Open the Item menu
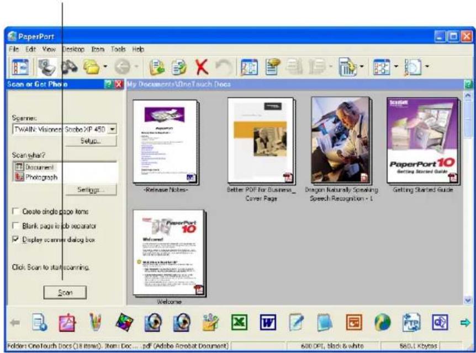Viewport: 476px width, 353px height. click(x=98, y=49)
